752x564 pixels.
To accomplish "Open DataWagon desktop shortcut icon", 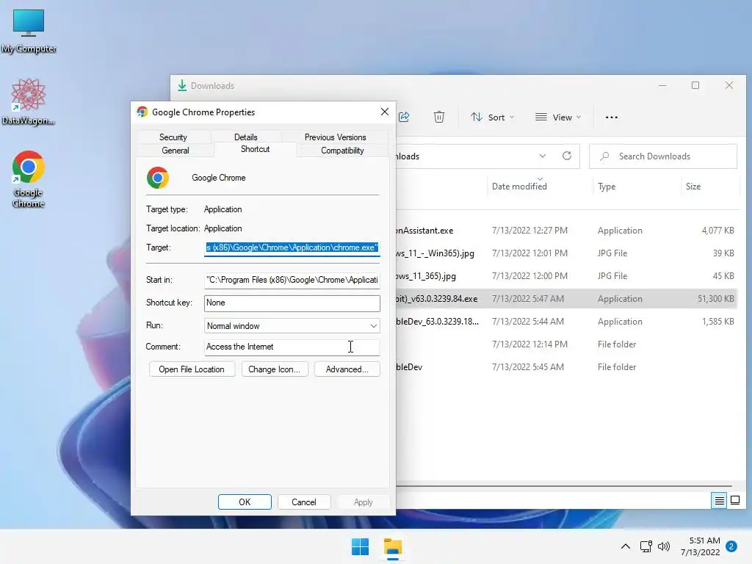I will pyautogui.click(x=28, y=101).
